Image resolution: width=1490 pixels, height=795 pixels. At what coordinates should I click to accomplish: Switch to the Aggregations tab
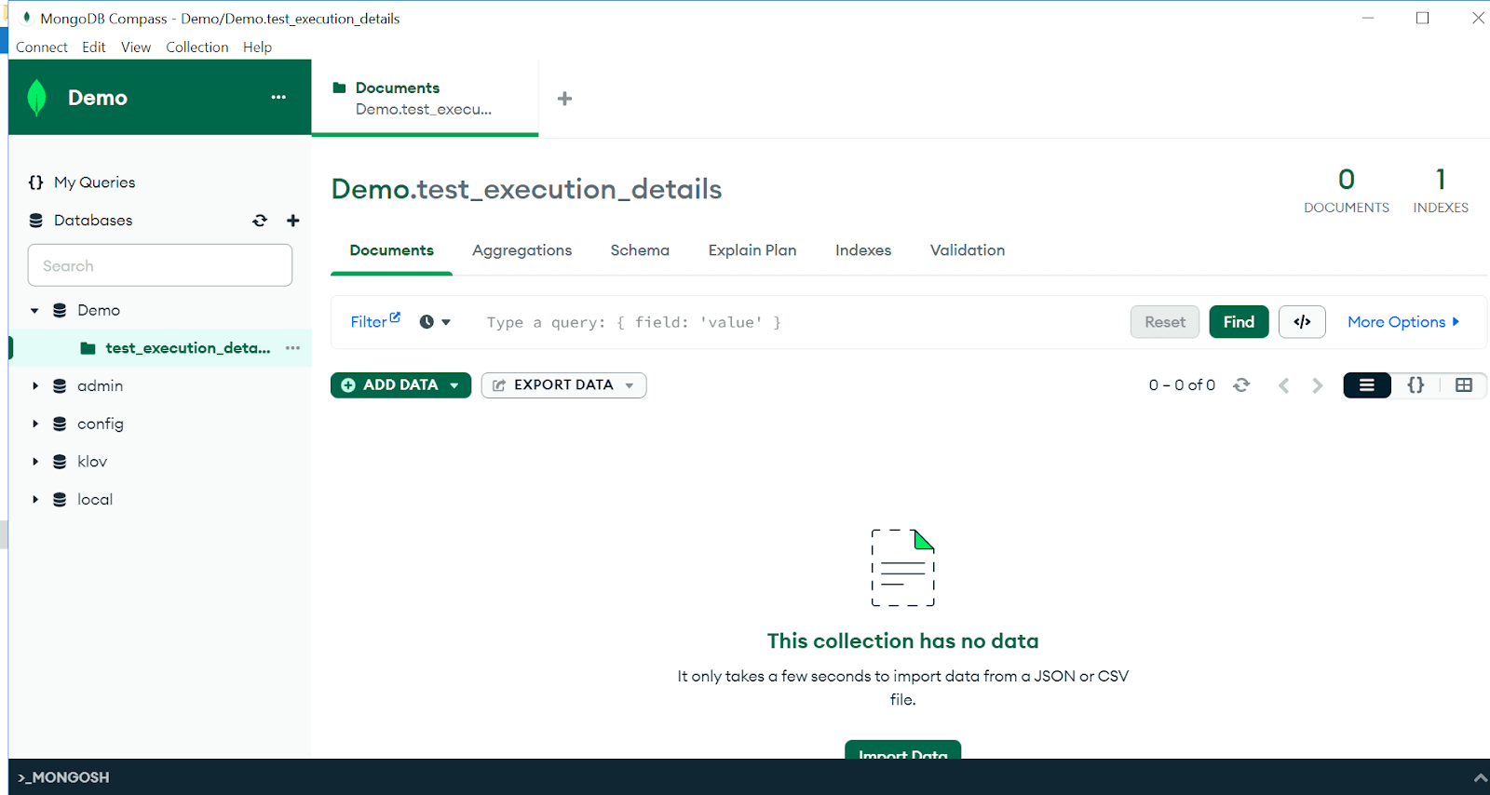pos(522,250)
